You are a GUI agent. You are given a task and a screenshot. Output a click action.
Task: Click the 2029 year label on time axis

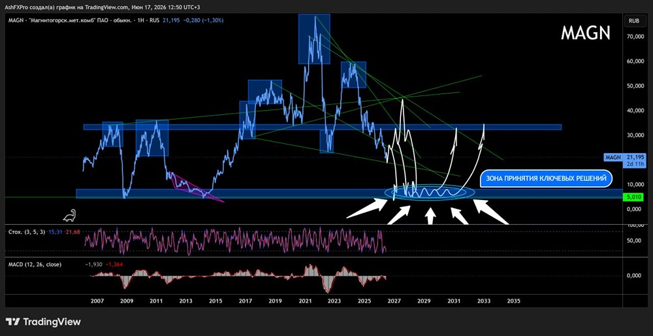[x=424, y=301]
